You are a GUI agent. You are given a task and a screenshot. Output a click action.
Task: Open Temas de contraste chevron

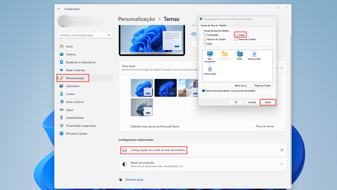pyautogui.click(x=282, y=164)
